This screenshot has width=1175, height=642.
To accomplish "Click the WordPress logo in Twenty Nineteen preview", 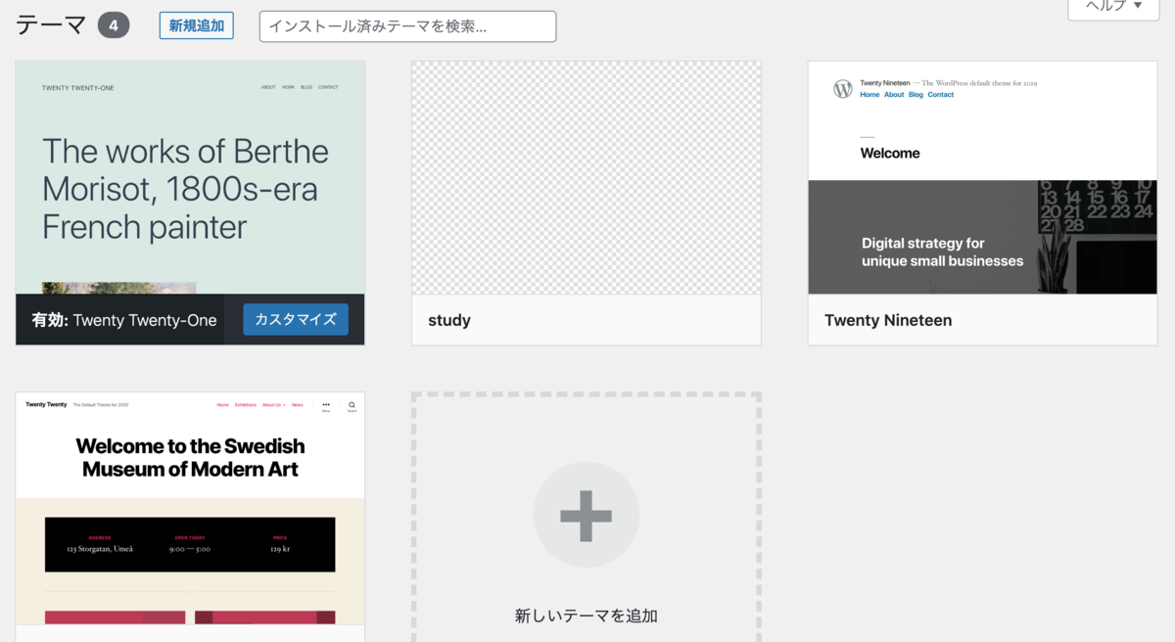I will (842, 88).
